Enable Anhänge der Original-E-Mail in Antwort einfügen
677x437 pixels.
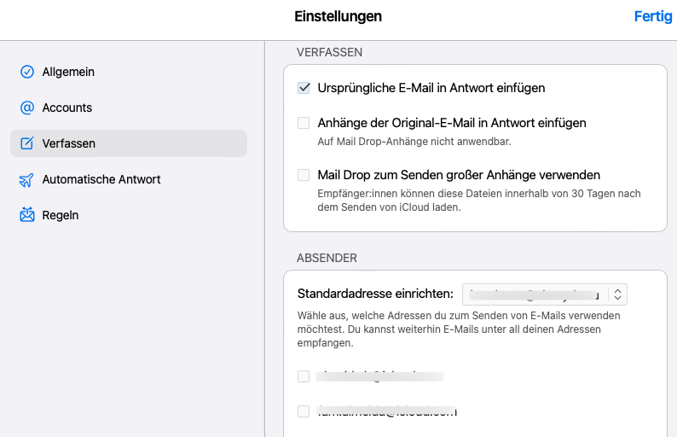pyautogui.click(x=304, y=123)
